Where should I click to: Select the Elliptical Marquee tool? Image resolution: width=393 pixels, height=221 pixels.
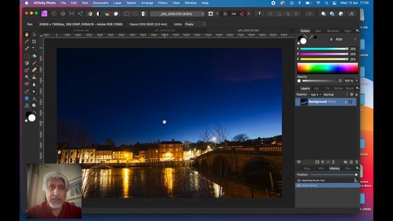click(x=27, y=56)
